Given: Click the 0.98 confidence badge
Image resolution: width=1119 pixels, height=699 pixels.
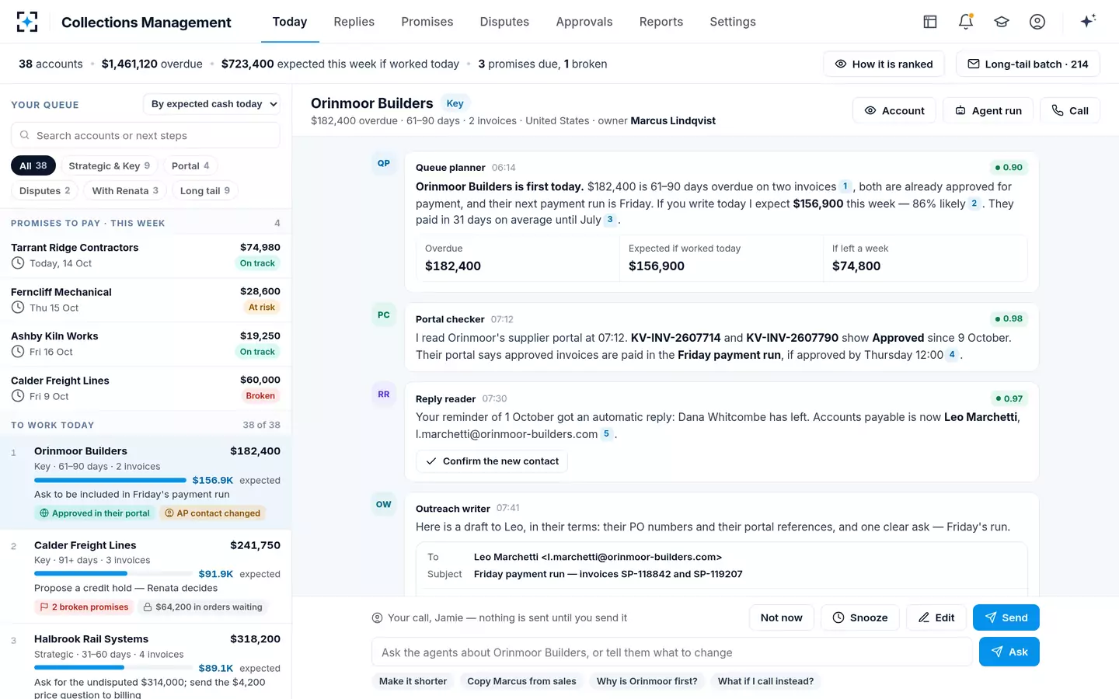Looking at the screenshot, I should [x=1009, y=318].
